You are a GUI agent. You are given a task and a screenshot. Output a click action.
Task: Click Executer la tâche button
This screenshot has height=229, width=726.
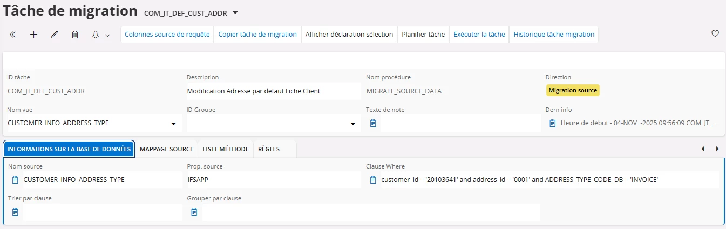pyautogui.click(x=479, y=35)
